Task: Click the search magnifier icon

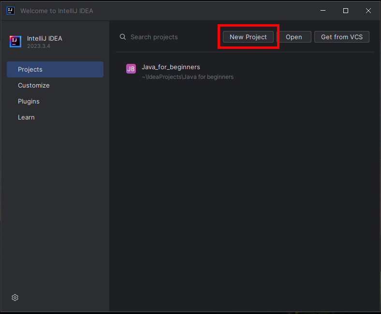Action: coord(123,37)
